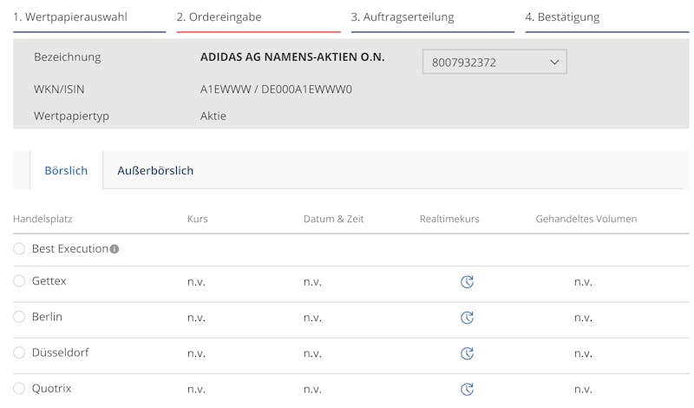Click the Düsseldorf row Datum & Zeit value
694x408 pixels.
(x=312, y=354)
